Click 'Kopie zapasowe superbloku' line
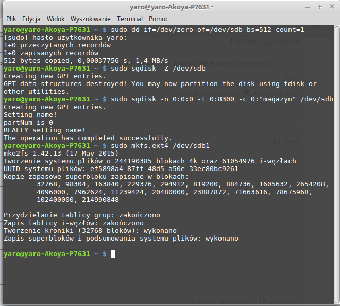Screen dimensions: 340x306 [x=96, y=177]
